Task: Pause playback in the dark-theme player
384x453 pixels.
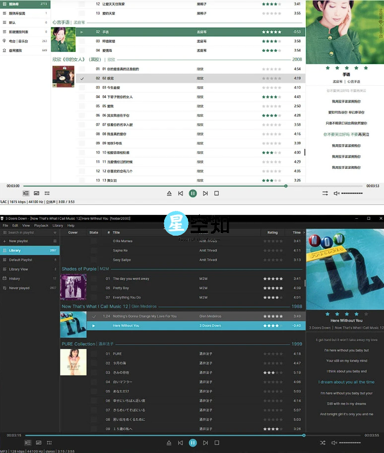Action: tap(192, 443)
